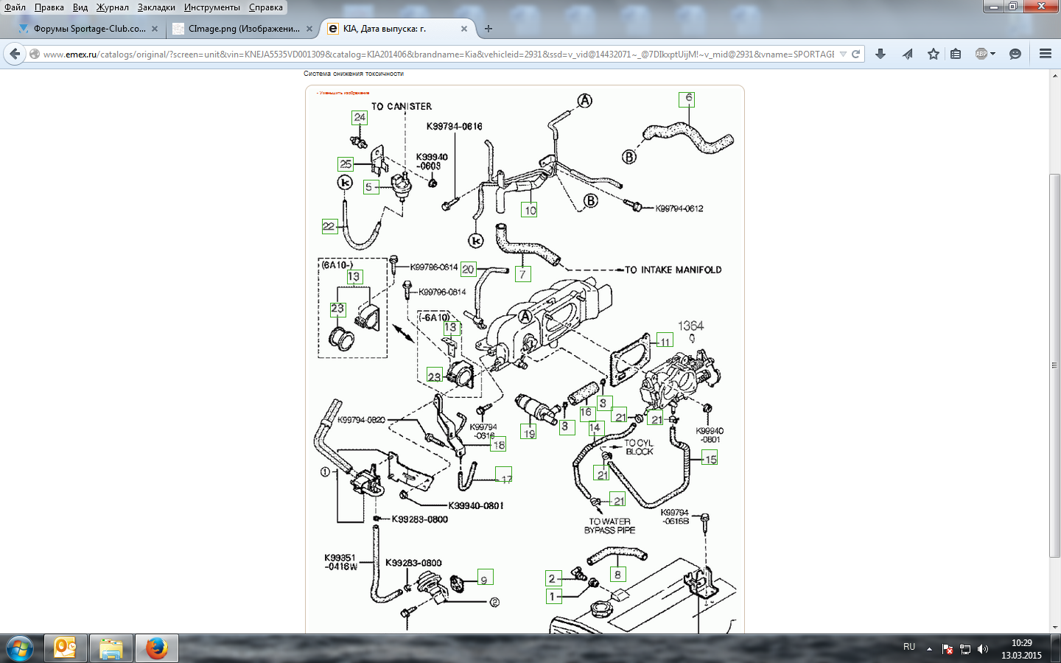Click the Adblock Plus ABP icon
This screenshot has width=1061, height=663.
[981, 54]
